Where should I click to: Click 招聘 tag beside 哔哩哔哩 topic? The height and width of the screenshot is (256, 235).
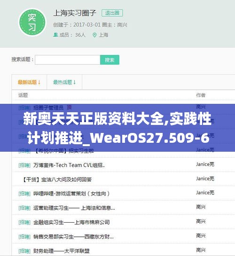(24, 194)
